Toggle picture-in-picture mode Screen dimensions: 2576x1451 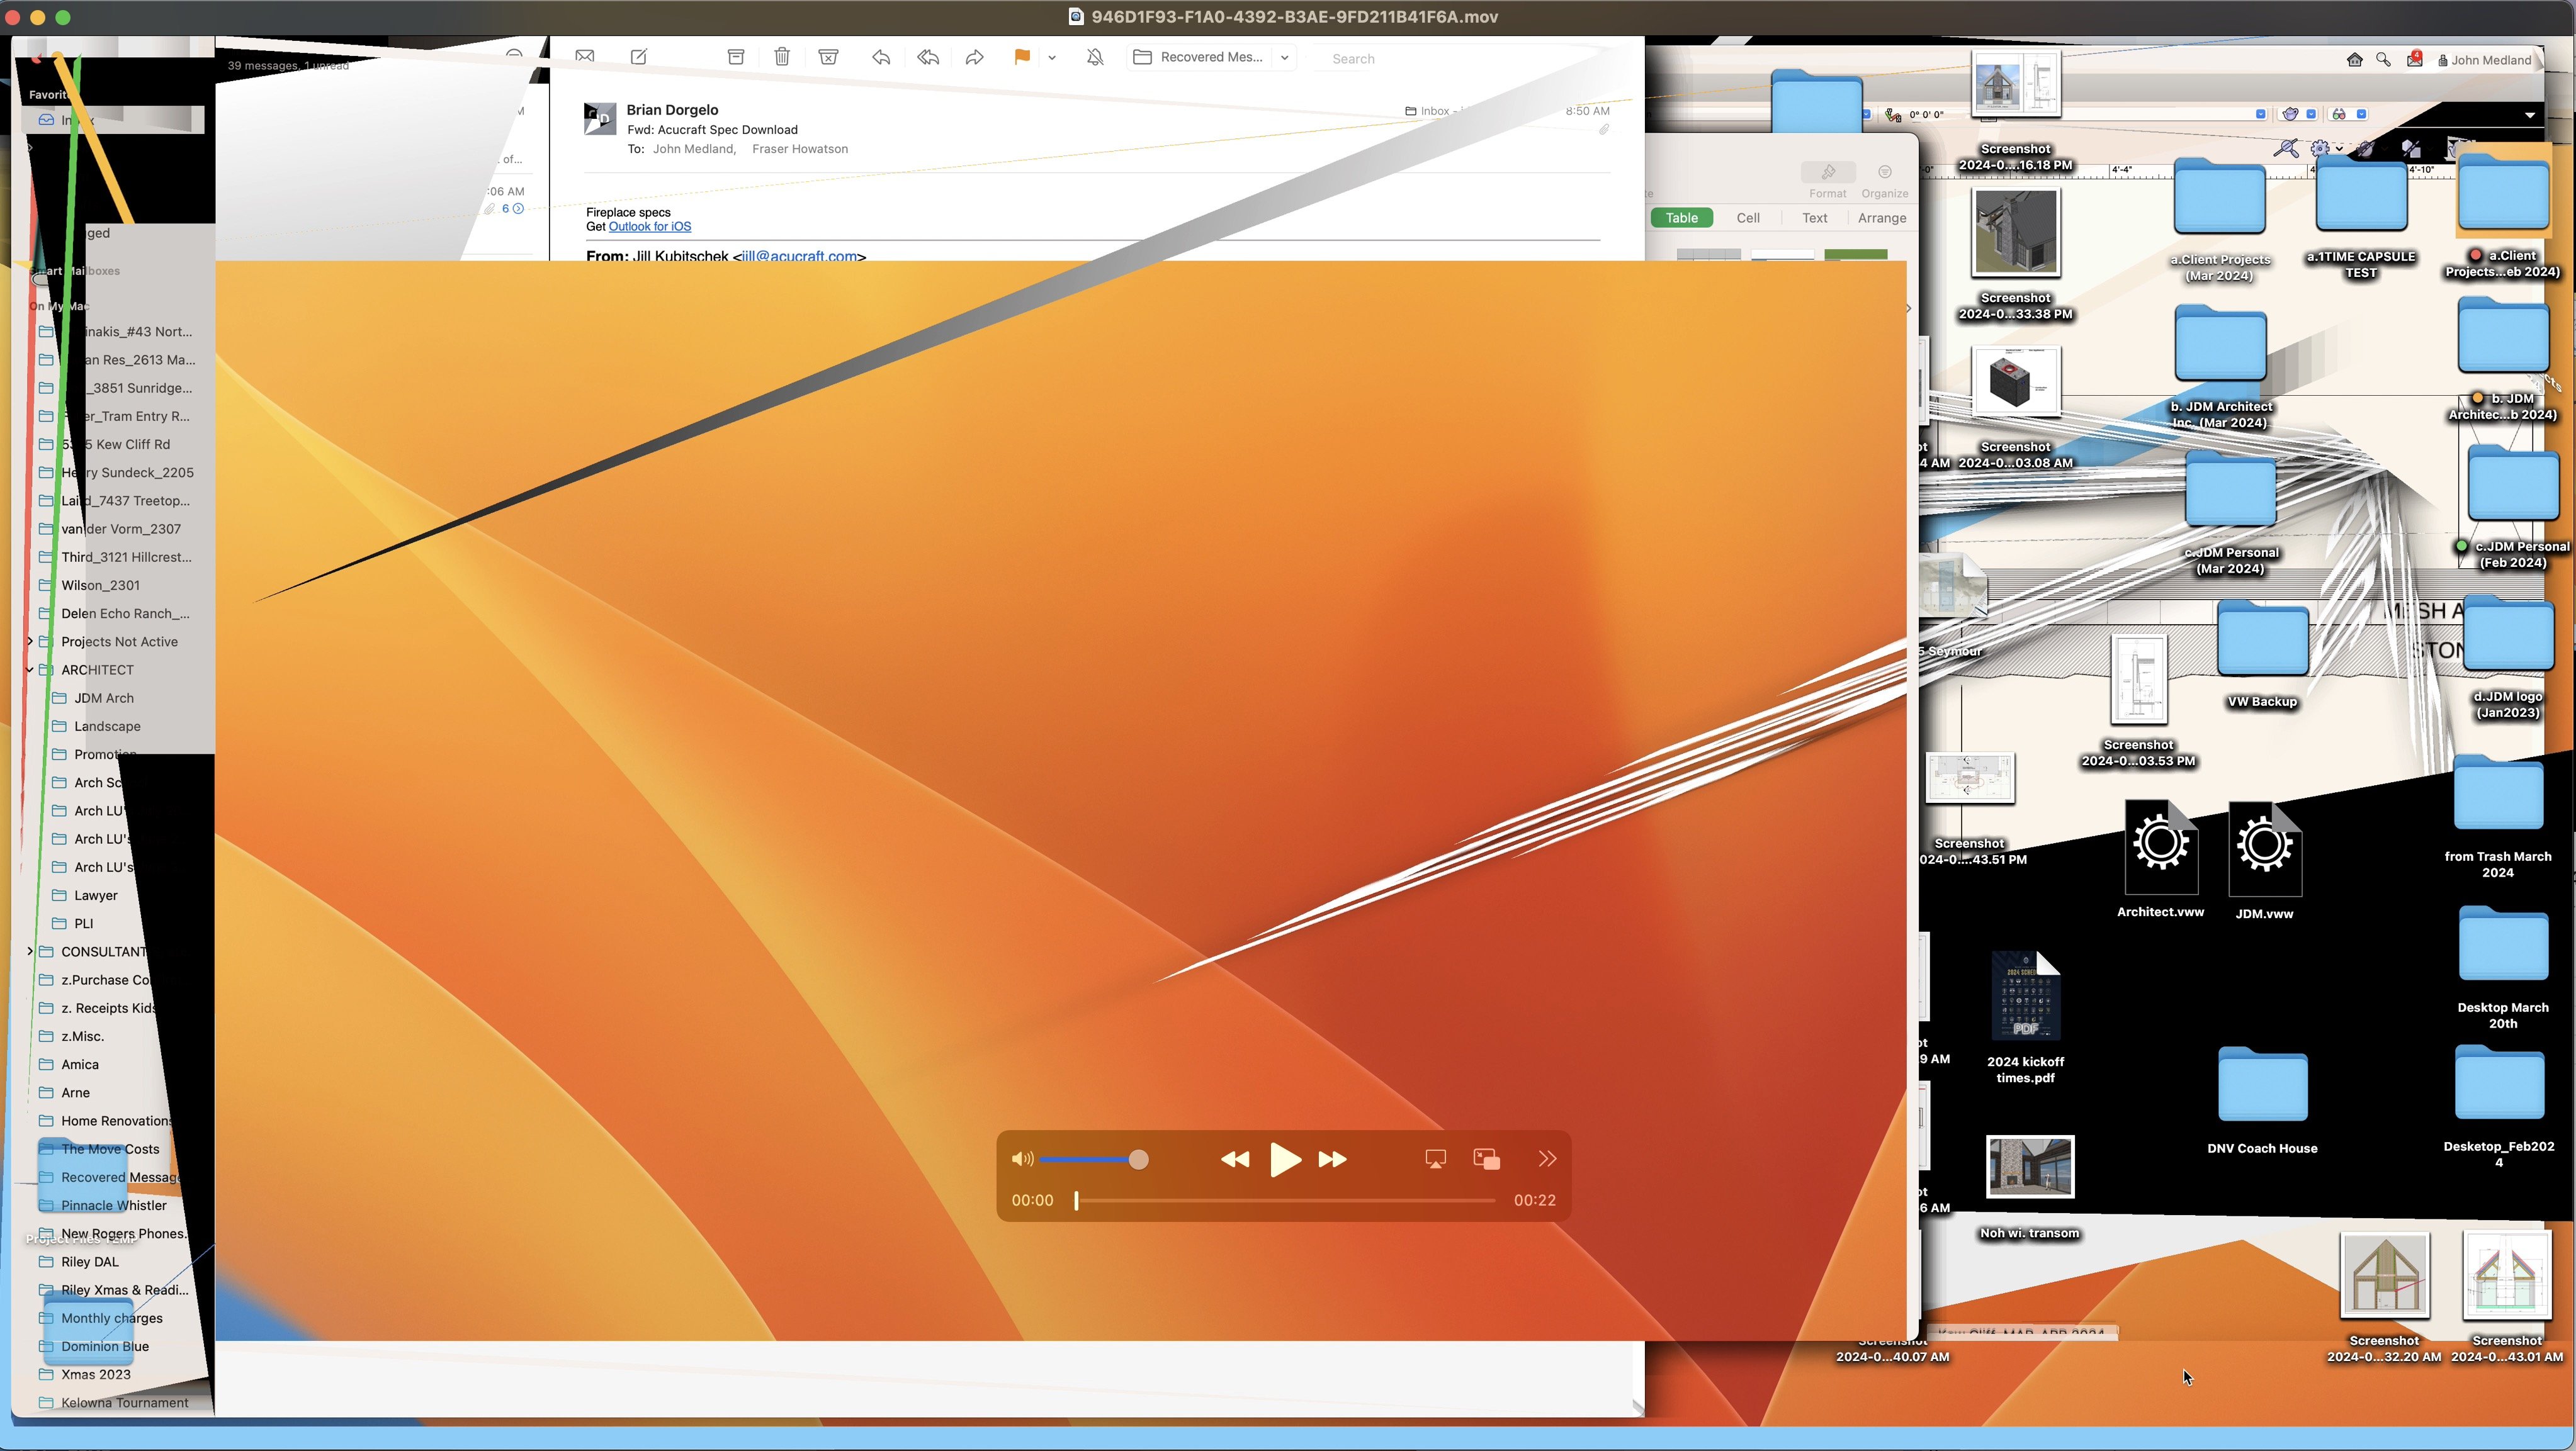click(1487, 1159)
